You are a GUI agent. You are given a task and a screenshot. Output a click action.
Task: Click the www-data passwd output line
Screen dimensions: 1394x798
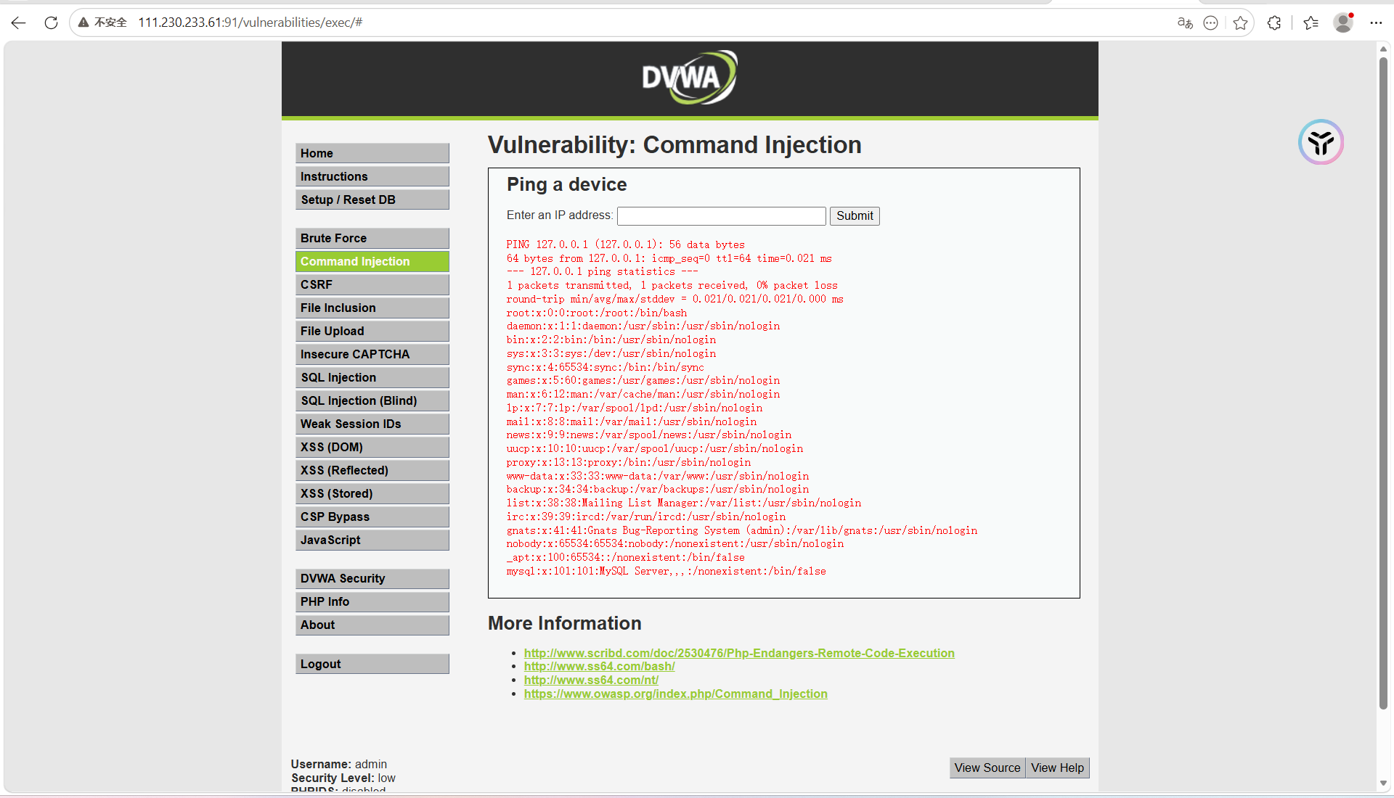pyautogui.click(x=658, y=476)
